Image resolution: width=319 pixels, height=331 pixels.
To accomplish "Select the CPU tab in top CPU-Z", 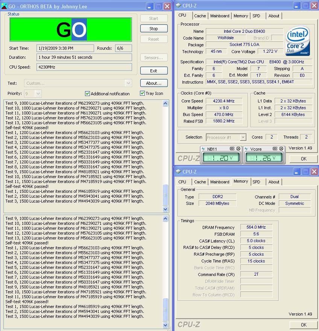I will (x=182, y=15).
